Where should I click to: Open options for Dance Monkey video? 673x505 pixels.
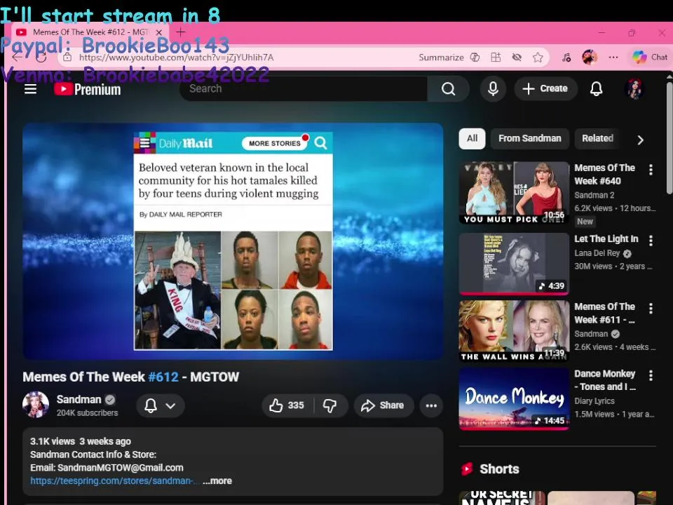point(651,375)
